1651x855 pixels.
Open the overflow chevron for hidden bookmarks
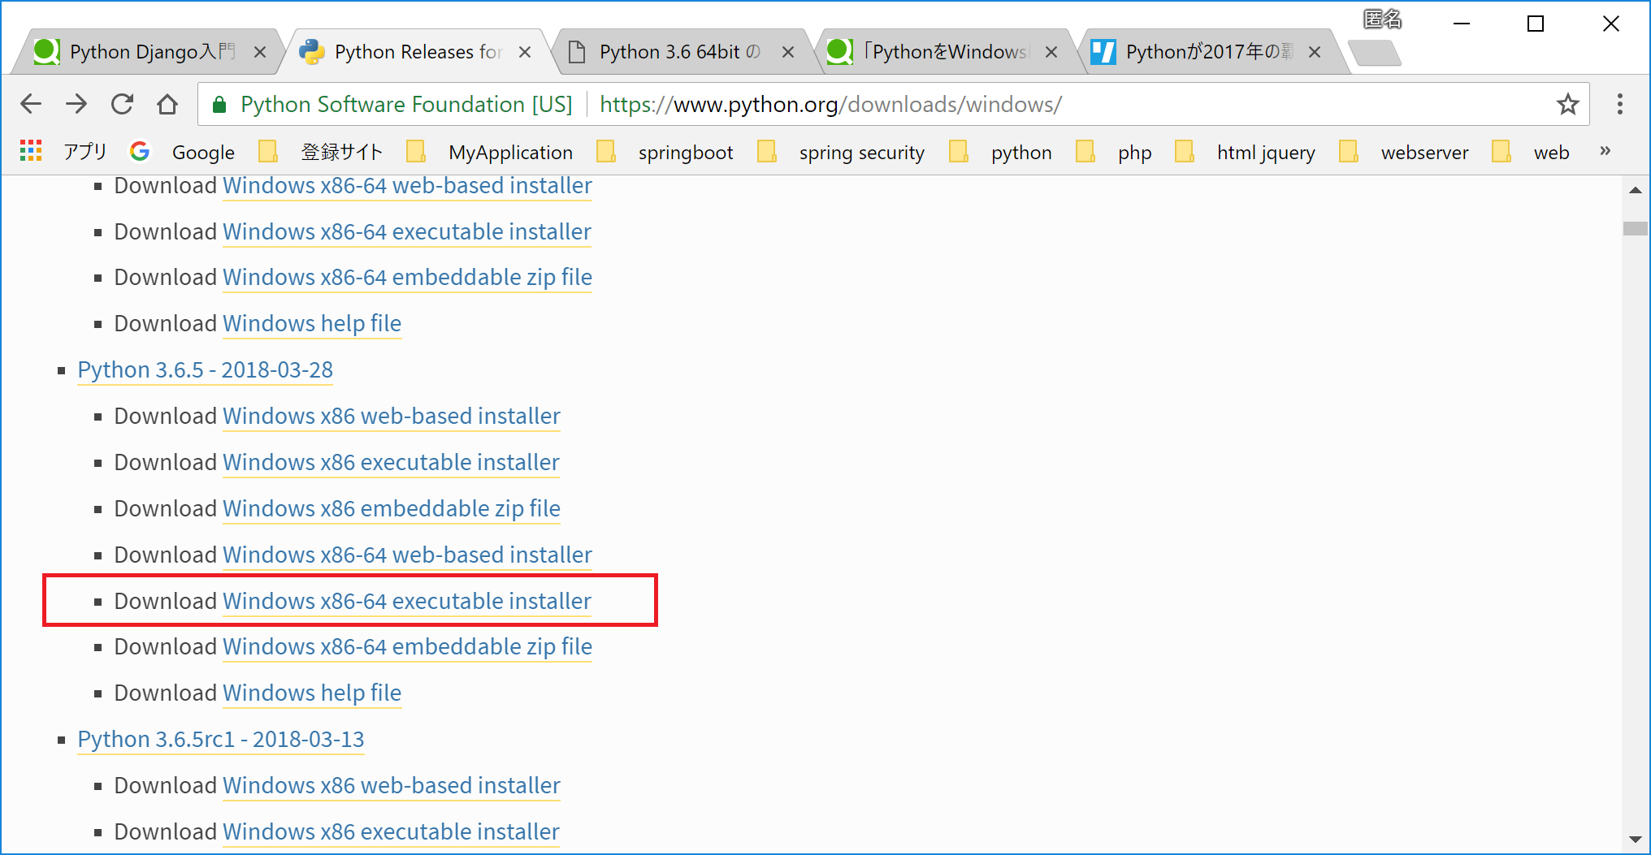point(1605,151)
